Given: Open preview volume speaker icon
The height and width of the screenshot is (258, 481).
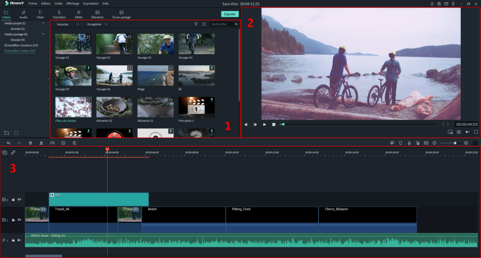Looking at the screenshot, I should [467, 132].
